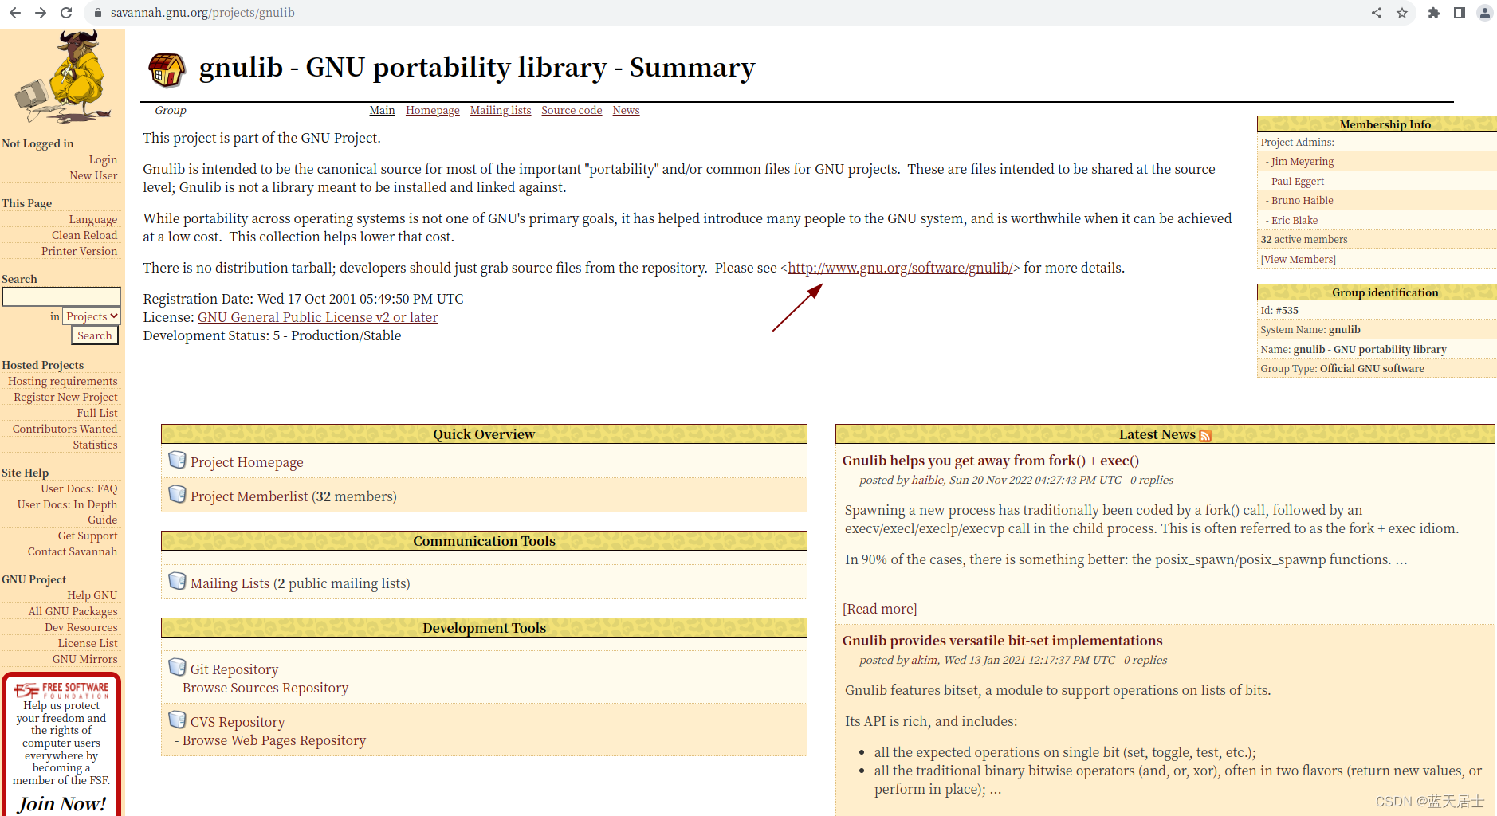1497x816 pixels.
Task: Open the Statistics link
Action: (x=95, y=445)
